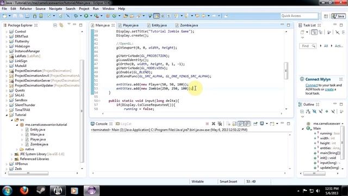The height and width of the screenshot is (196, 348).
Task: Click the volume icon in system tray
Action: [x=318, y=191]
